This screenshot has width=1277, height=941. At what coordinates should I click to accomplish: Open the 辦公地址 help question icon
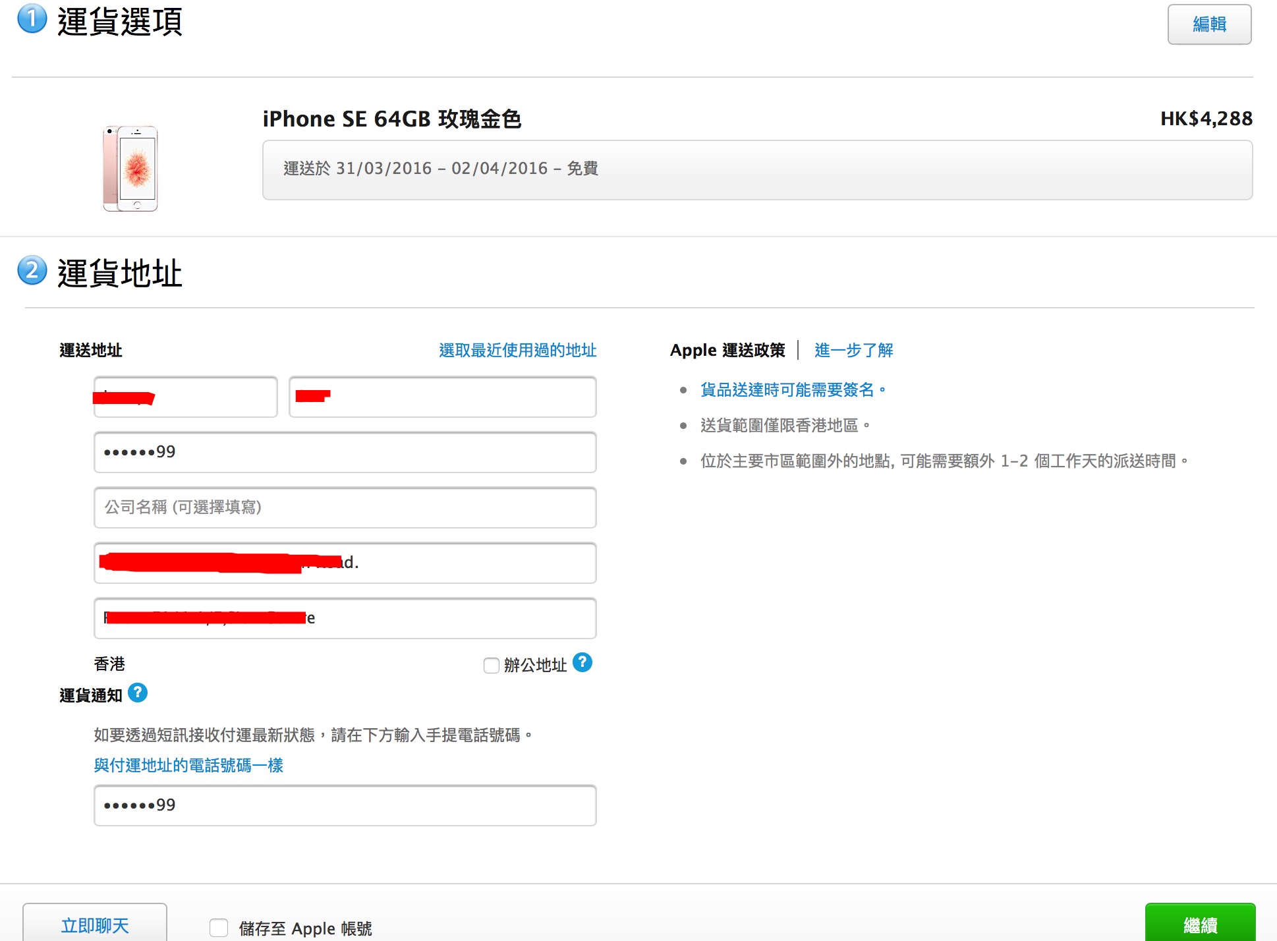click(x=582, y=664)
